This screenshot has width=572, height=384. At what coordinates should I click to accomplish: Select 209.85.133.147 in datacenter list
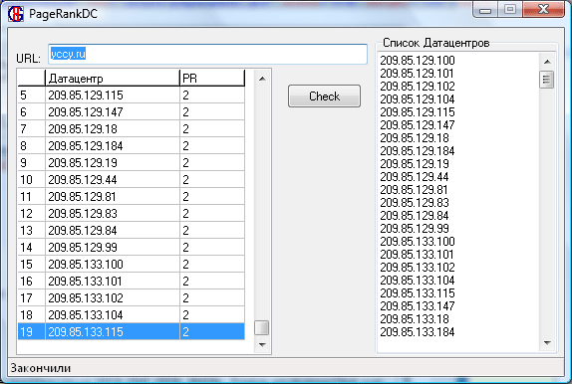(418, 306)
